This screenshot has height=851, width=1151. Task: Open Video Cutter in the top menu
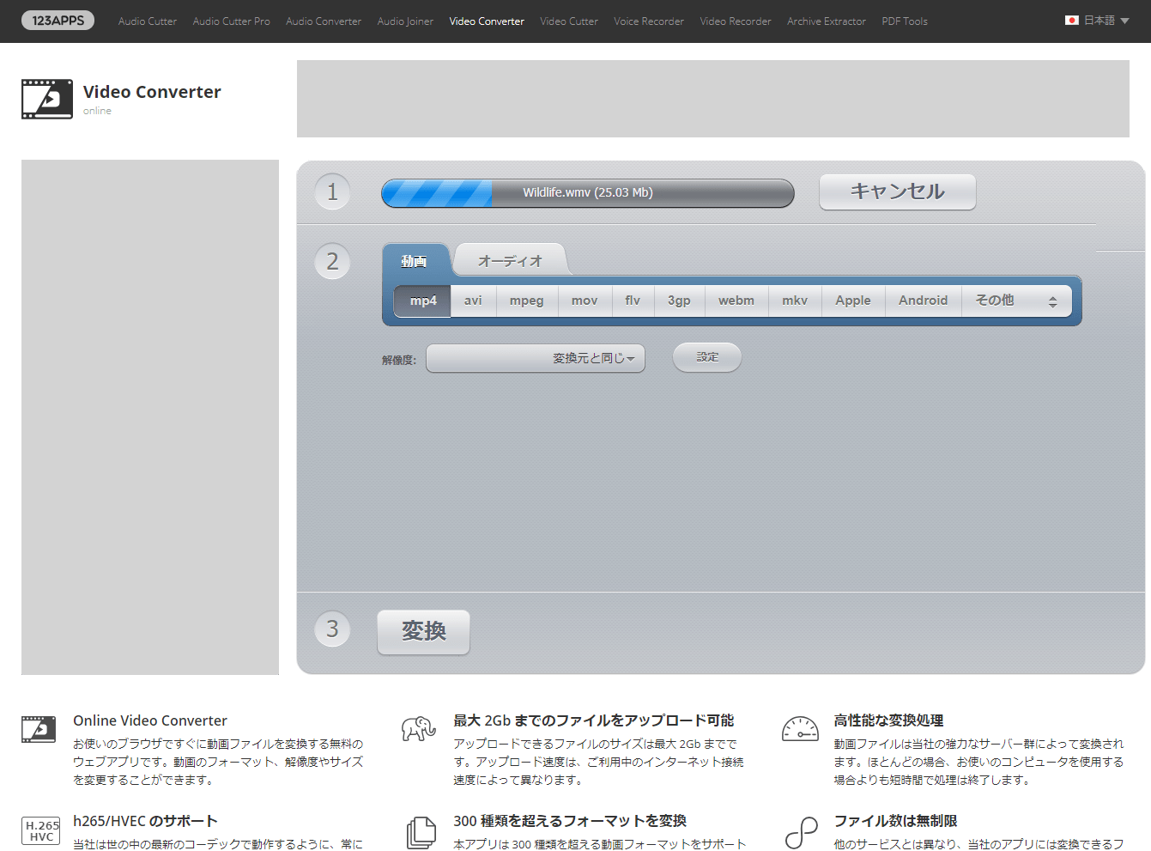pyautogui.click(x=569, y=21)
